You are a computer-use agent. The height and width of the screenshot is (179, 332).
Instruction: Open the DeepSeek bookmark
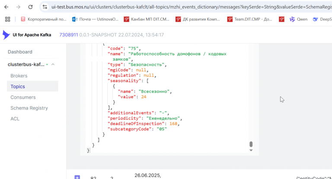tap(322, 19)
